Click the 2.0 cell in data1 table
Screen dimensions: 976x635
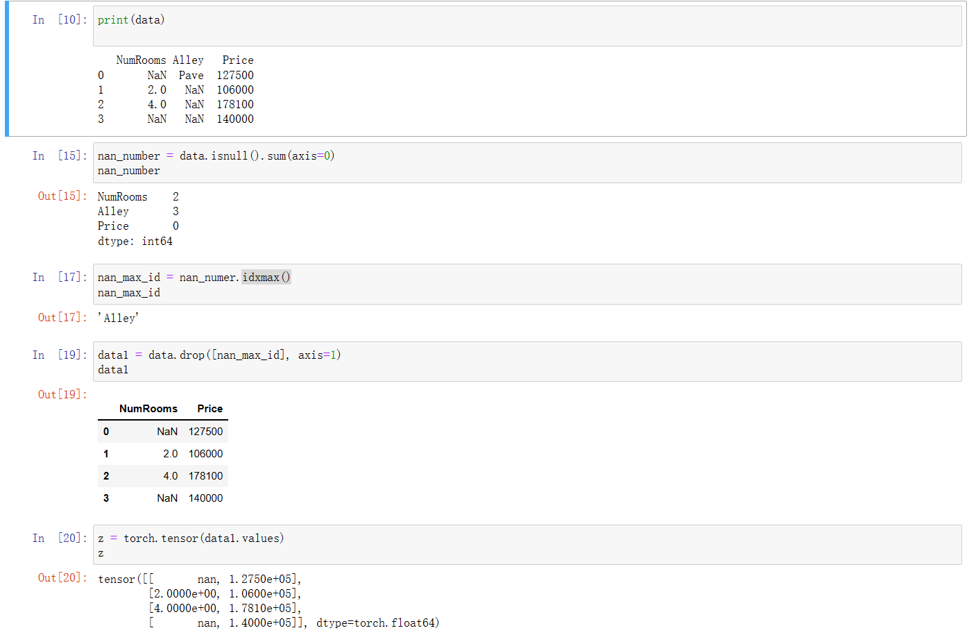pyautogui.click(x=171, y=454)
